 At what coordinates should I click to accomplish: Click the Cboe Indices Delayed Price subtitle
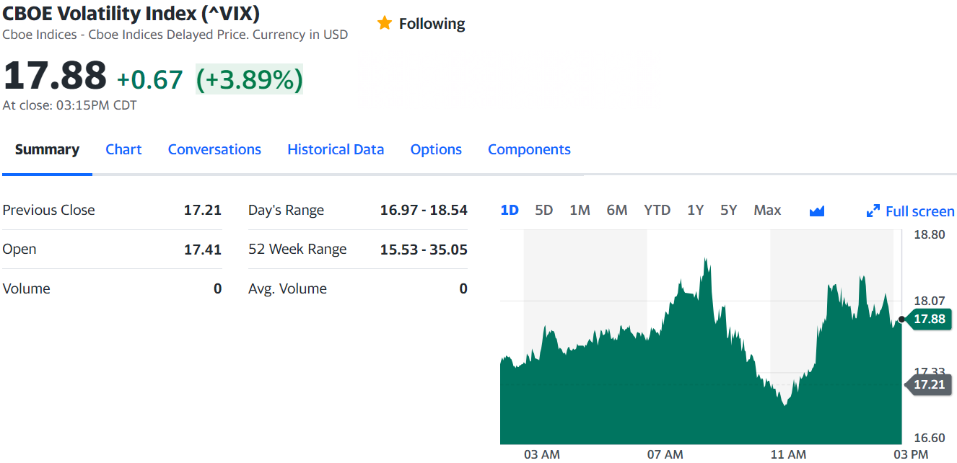click(x=175, y=35)
